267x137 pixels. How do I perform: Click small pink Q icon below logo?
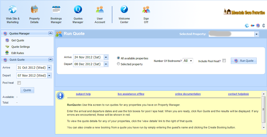(258, 26)
